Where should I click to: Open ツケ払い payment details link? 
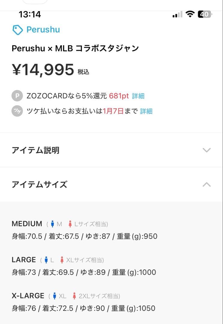(x=146, y=111)
